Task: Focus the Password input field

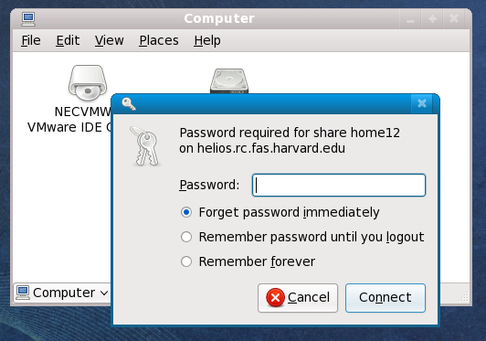Action: pos(339,186)
